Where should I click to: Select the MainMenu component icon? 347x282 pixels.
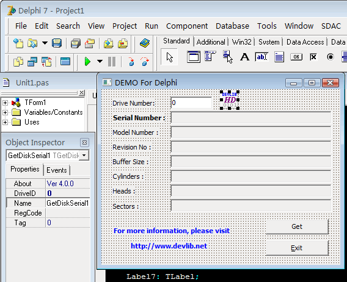[210, 56]
